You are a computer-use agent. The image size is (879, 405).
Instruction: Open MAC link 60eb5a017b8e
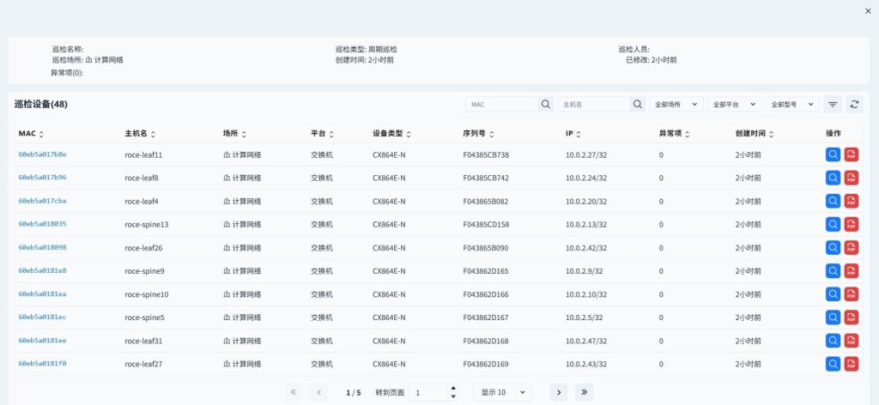43,154
